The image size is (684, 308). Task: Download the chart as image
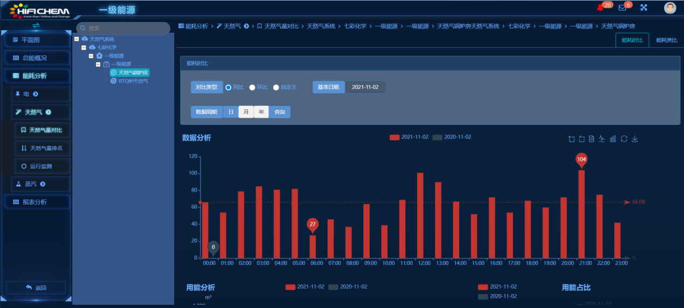click(634, 139)
